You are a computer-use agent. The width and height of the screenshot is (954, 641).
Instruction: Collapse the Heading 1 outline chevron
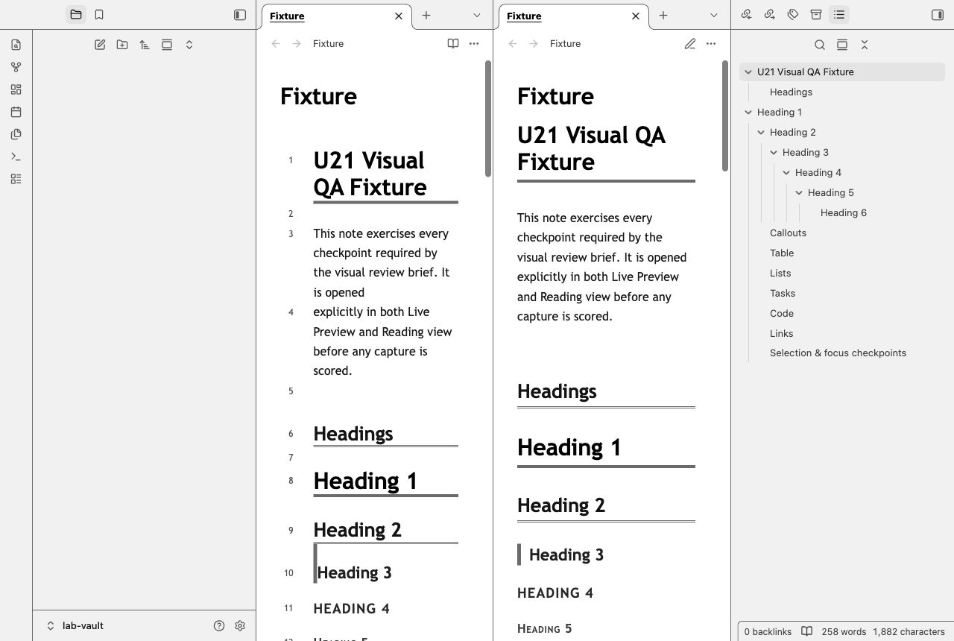[x=748, y=113]
